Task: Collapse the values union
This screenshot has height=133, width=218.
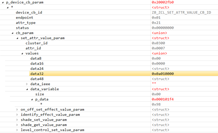Action: pyautogui.click(x=22, y=53)
